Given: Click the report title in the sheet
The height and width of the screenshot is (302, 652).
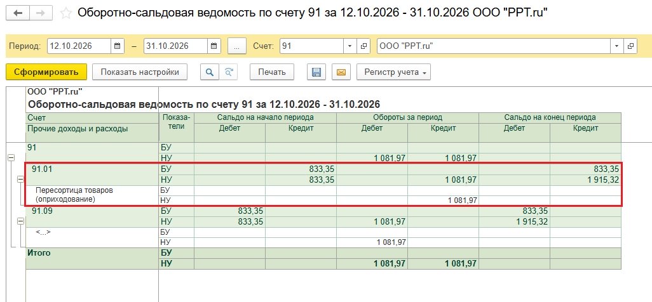Looking at the screenshot, I should (204, 104).
